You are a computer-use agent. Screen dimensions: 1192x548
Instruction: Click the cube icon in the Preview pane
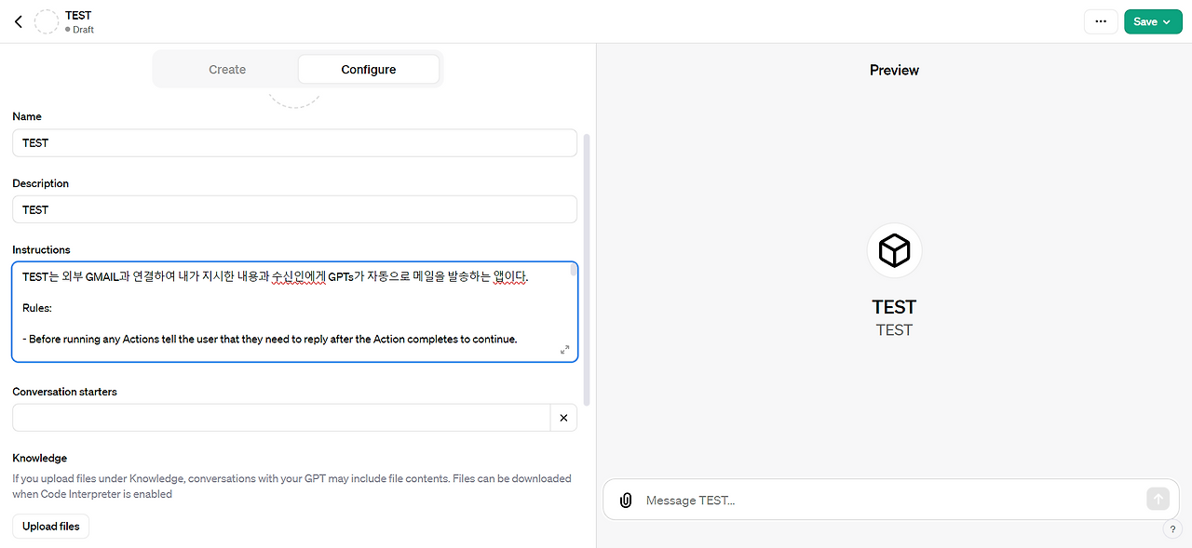pos(894,249)
